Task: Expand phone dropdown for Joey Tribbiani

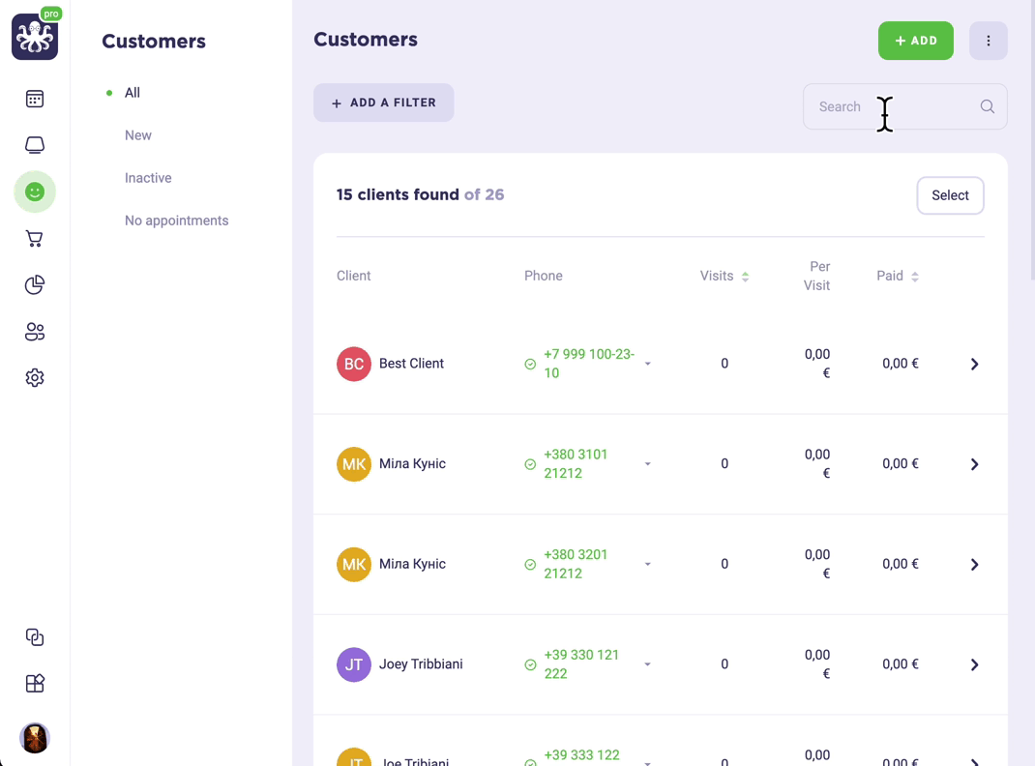Action: tap(647, 664)
